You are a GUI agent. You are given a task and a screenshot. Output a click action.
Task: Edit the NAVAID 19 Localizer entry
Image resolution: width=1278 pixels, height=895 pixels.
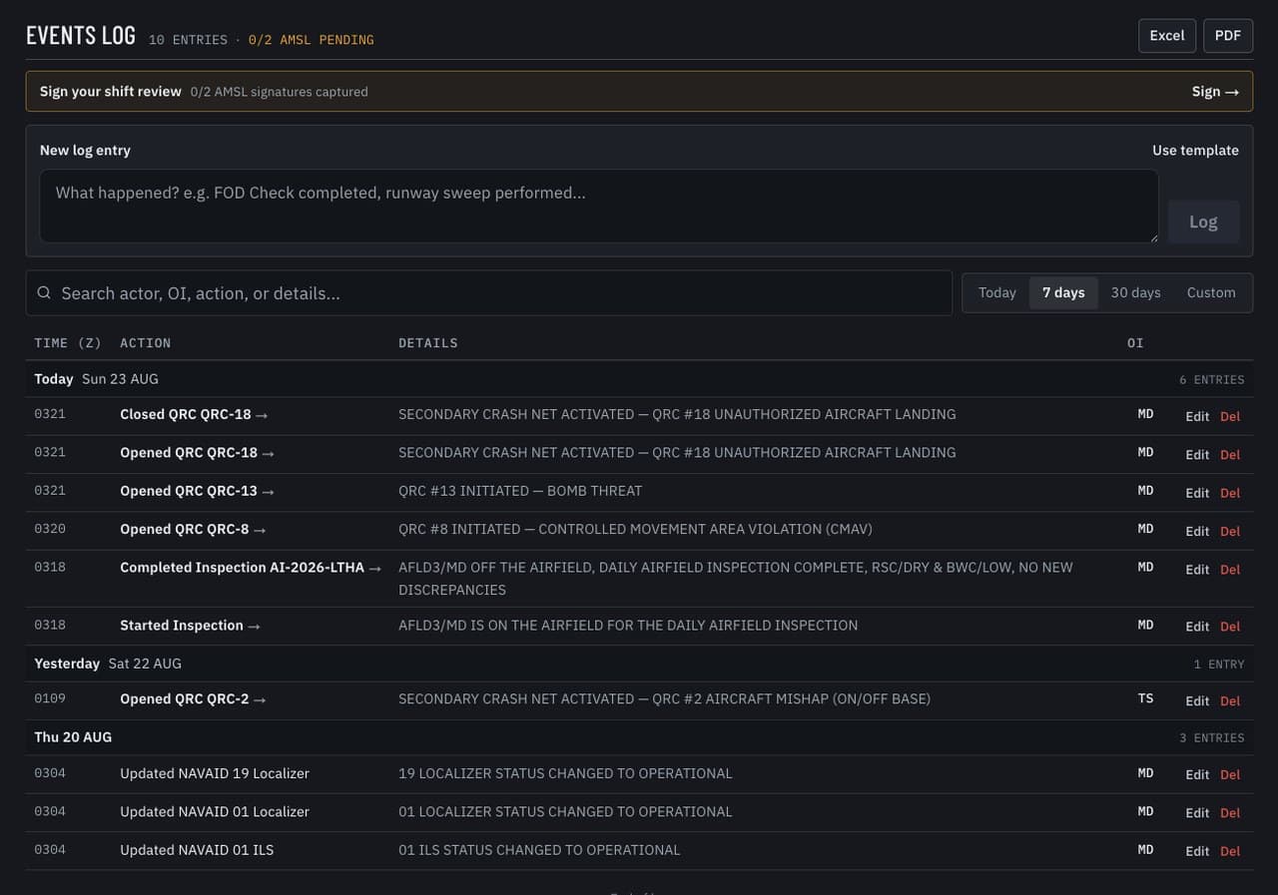[1197, 774]
